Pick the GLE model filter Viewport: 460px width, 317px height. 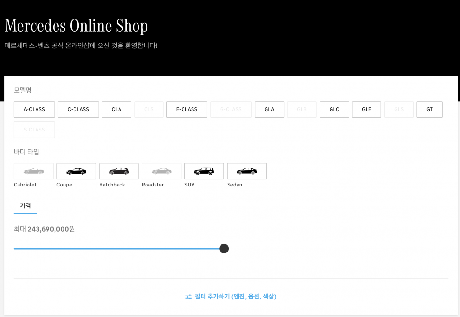[367, 109]
